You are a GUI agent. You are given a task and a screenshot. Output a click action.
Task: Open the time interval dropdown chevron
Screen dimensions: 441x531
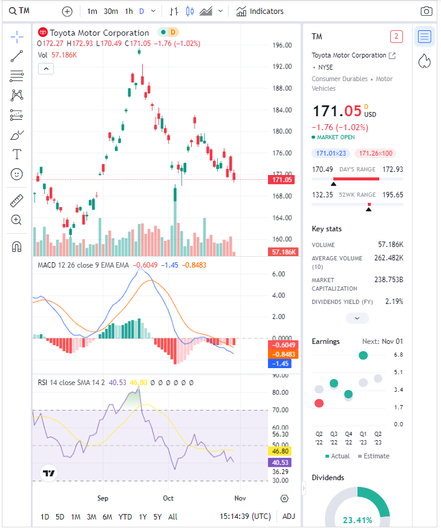click(x=154, y=12)
